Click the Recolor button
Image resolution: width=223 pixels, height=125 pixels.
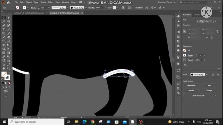pos(191,90)
